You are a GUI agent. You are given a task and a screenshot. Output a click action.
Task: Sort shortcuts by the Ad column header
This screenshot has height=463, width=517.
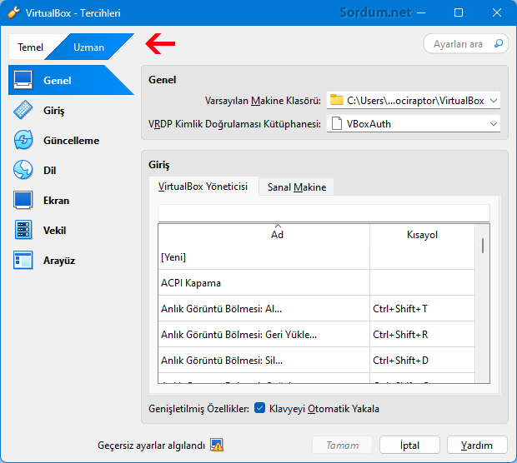264,234
